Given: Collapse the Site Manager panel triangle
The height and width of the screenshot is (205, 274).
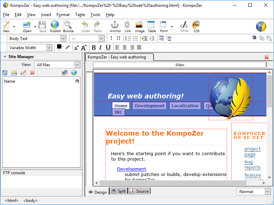Looking at the screenshot, I should [x=5, y=57].
